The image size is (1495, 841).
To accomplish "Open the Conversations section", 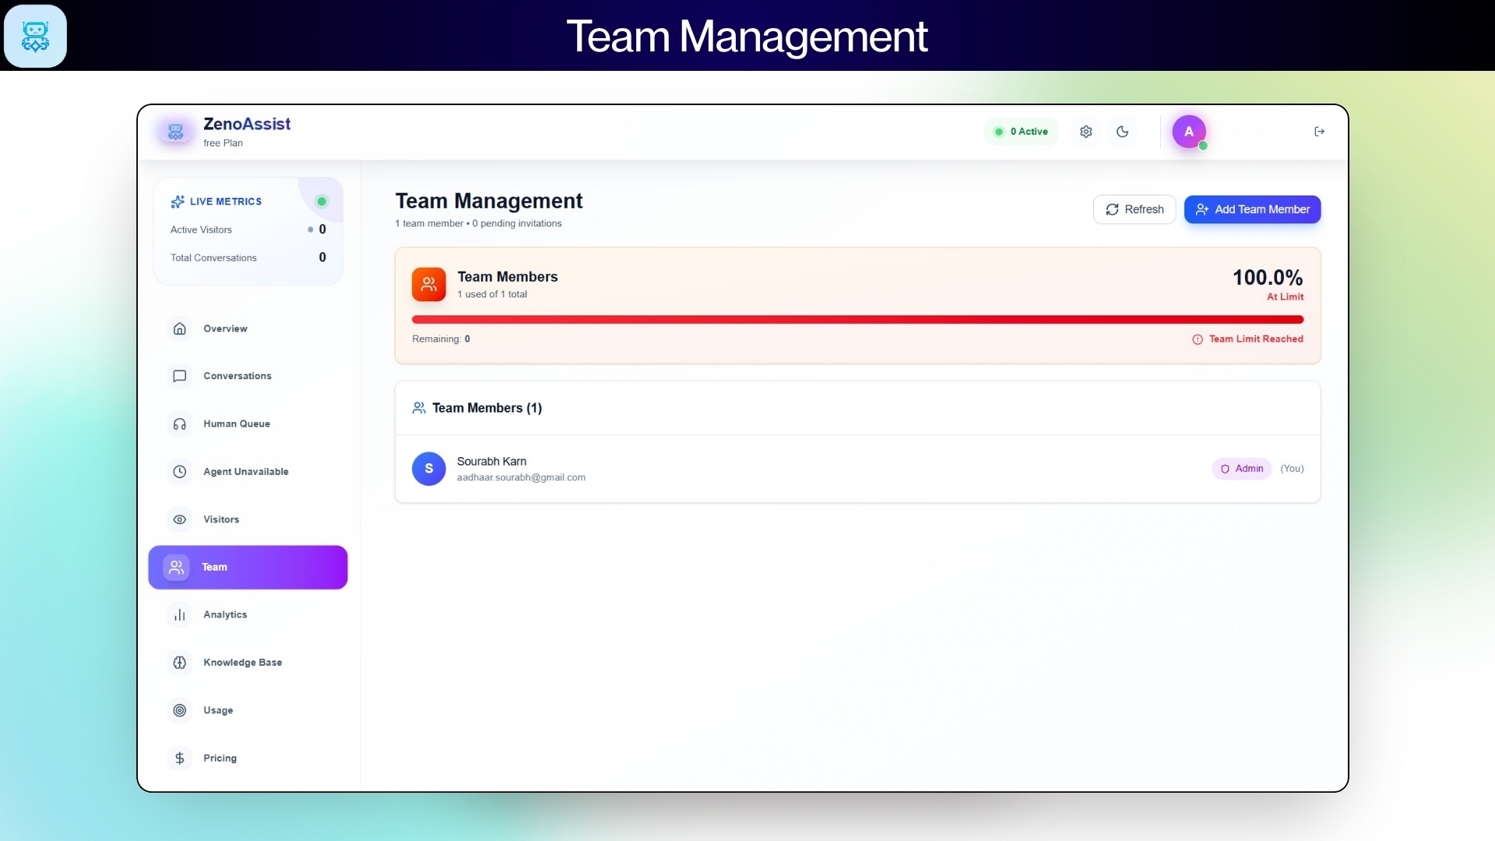I will point(237,376).
